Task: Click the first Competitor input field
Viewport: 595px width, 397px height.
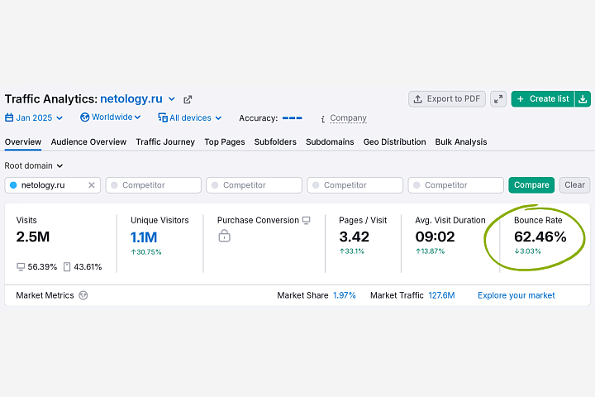Action: [154, 185]
